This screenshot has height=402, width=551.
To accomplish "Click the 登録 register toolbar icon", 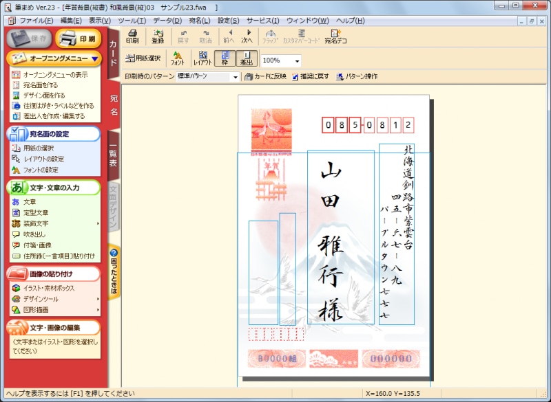I will pyautogui.click(x=158, y=36).
